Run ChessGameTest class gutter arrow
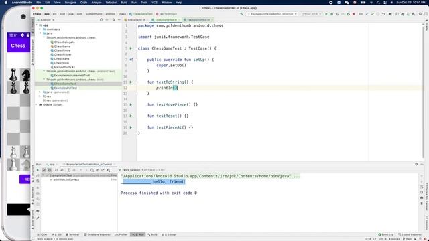Screen dimensions: 429x241 131,48
